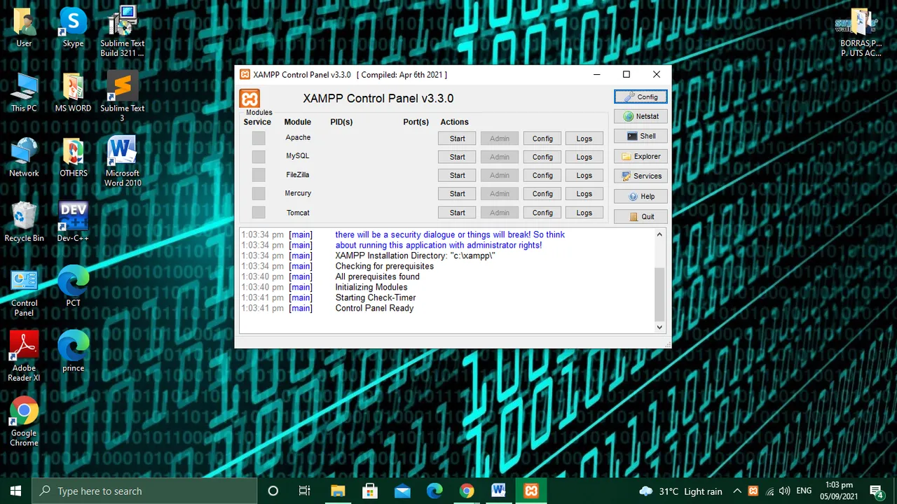This screenshot has height=504, width=897.
Task: Open the Windows Start menu
Action: [16, 491]
